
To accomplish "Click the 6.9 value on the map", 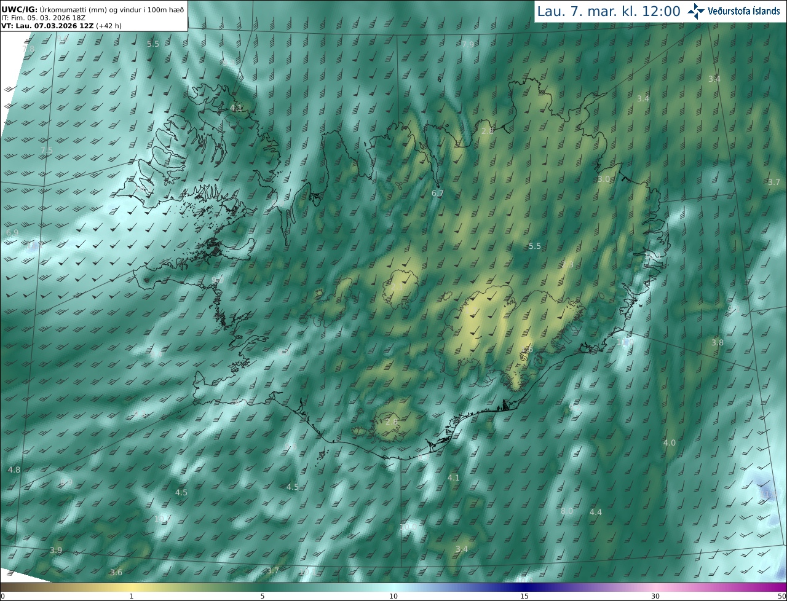I will pos(12,233).
